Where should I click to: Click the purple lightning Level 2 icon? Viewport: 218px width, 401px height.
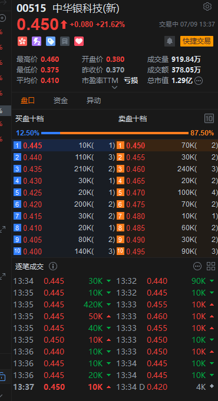pyautogui.click(x=37, y=41)
